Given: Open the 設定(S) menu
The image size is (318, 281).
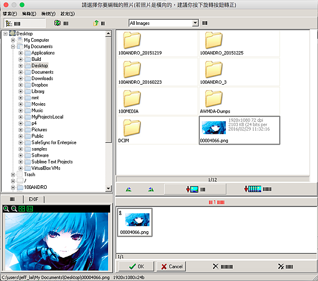Looking at the screenshot, I should pyautogui.click(x=68, y=14).
